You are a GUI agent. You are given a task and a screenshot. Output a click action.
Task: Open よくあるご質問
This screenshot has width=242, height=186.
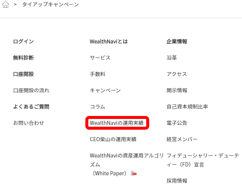coord(31,107)
